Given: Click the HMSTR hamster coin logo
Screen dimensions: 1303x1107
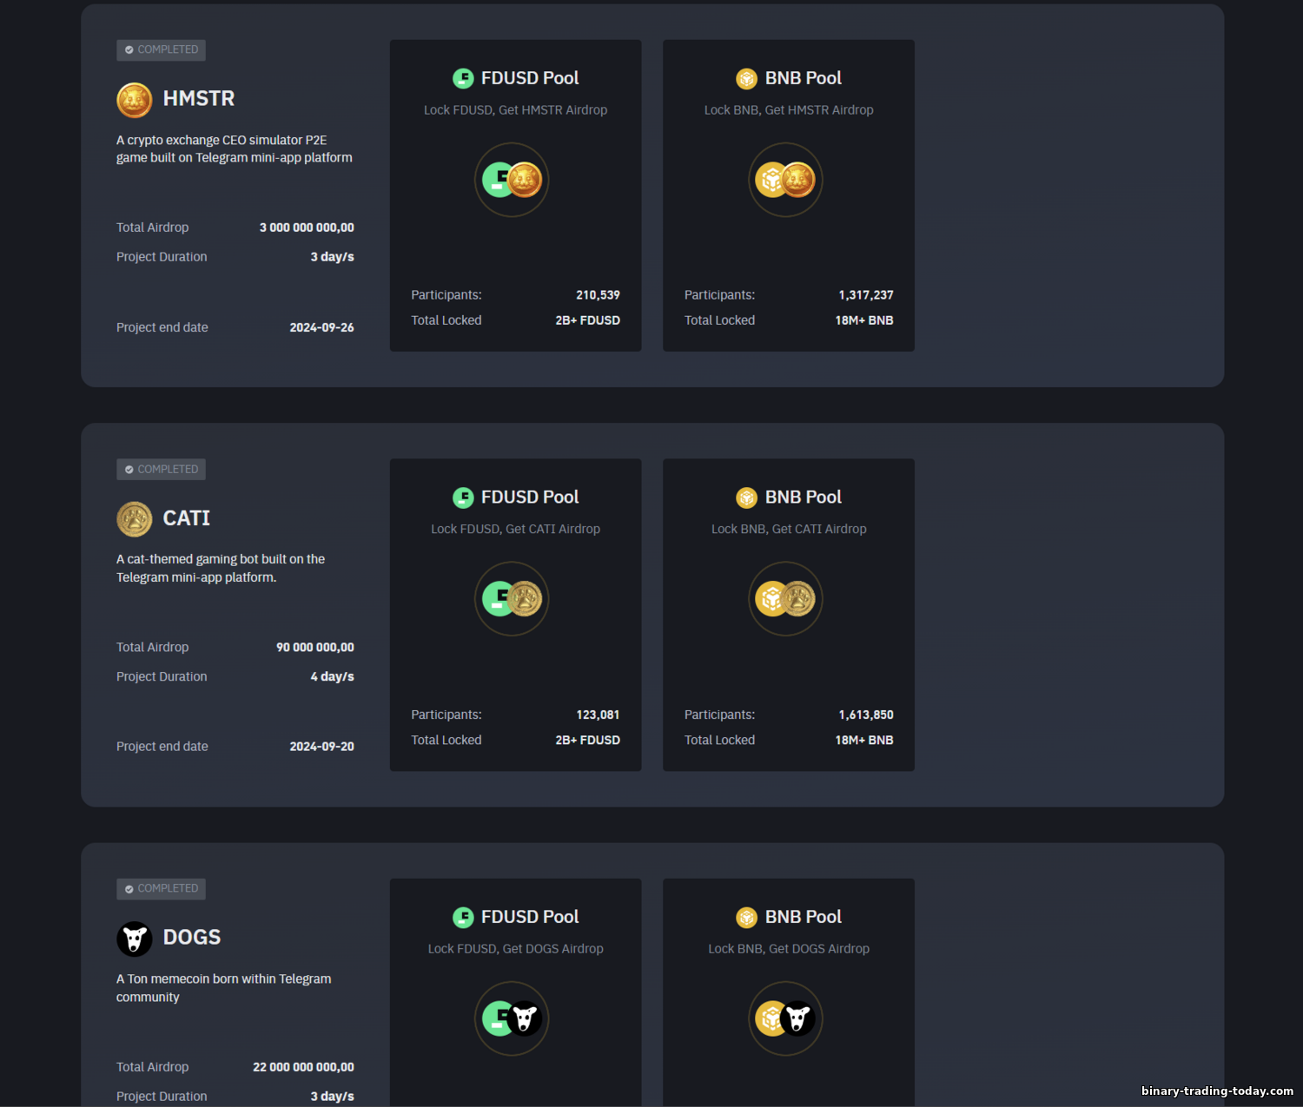Looking at the screenshot, I should 135,100.
